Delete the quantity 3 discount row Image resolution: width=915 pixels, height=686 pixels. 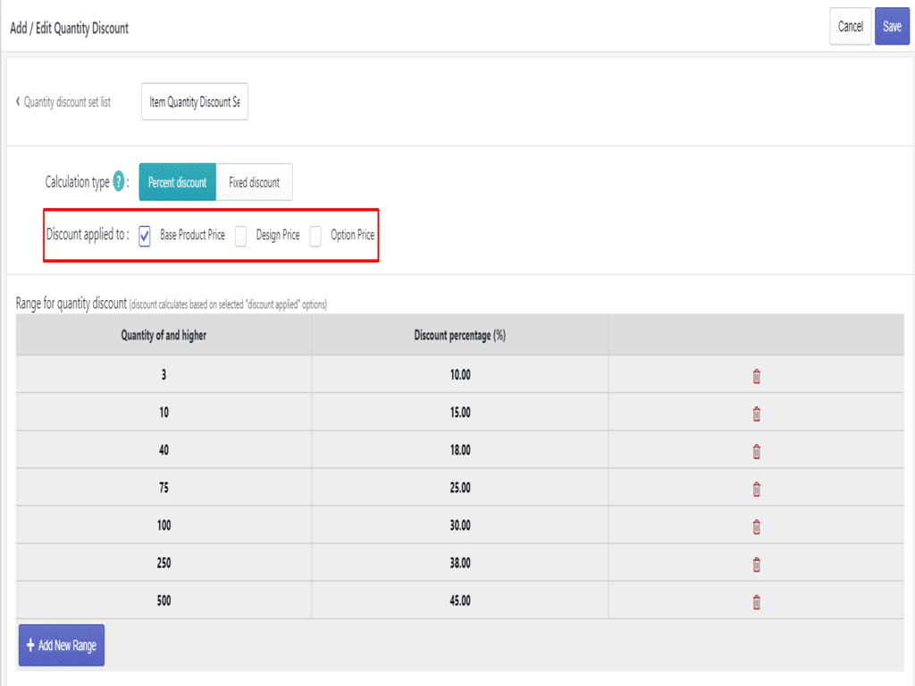point(756,376)
